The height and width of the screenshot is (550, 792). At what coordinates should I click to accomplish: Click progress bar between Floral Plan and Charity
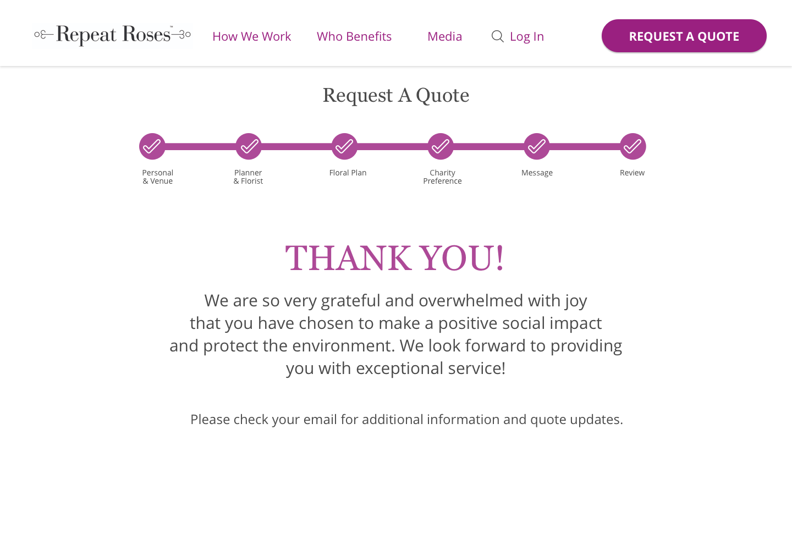click(393, 146)
